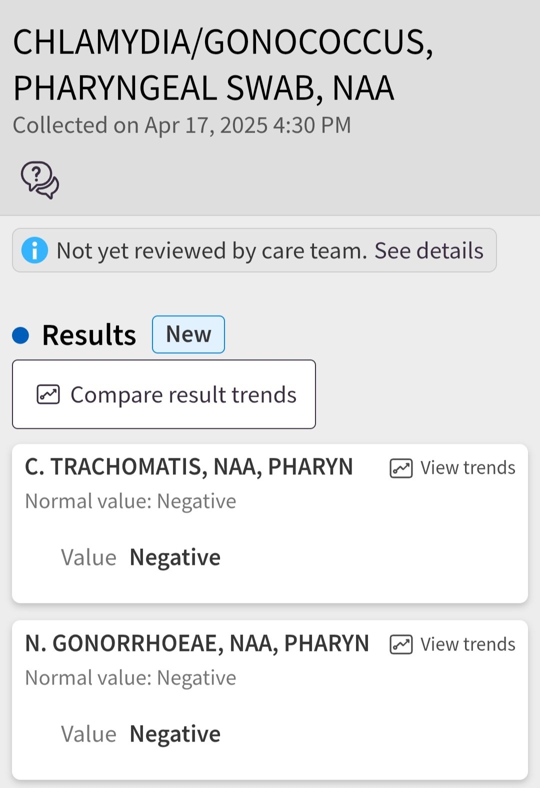Open the See details link

click(429, 250)
